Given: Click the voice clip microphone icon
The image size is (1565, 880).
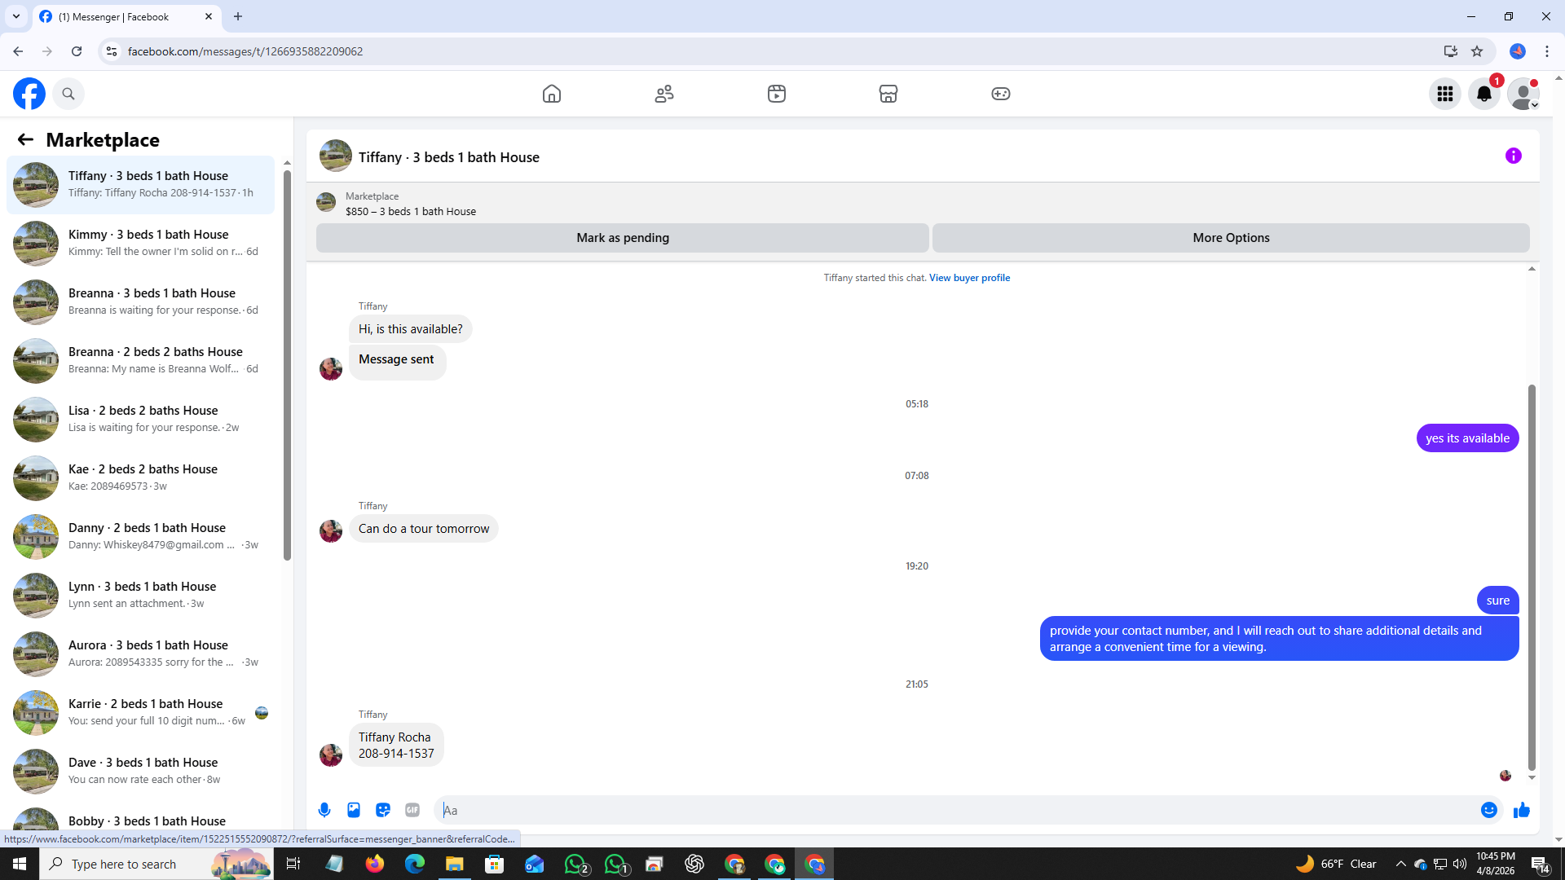Looking at the screenshot, I should tap(324, 810).
